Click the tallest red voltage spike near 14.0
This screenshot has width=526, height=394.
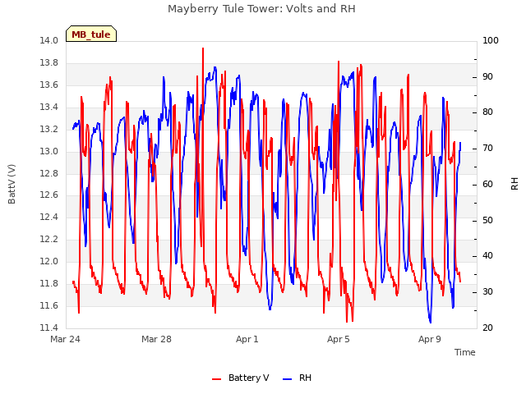[203, 49]
